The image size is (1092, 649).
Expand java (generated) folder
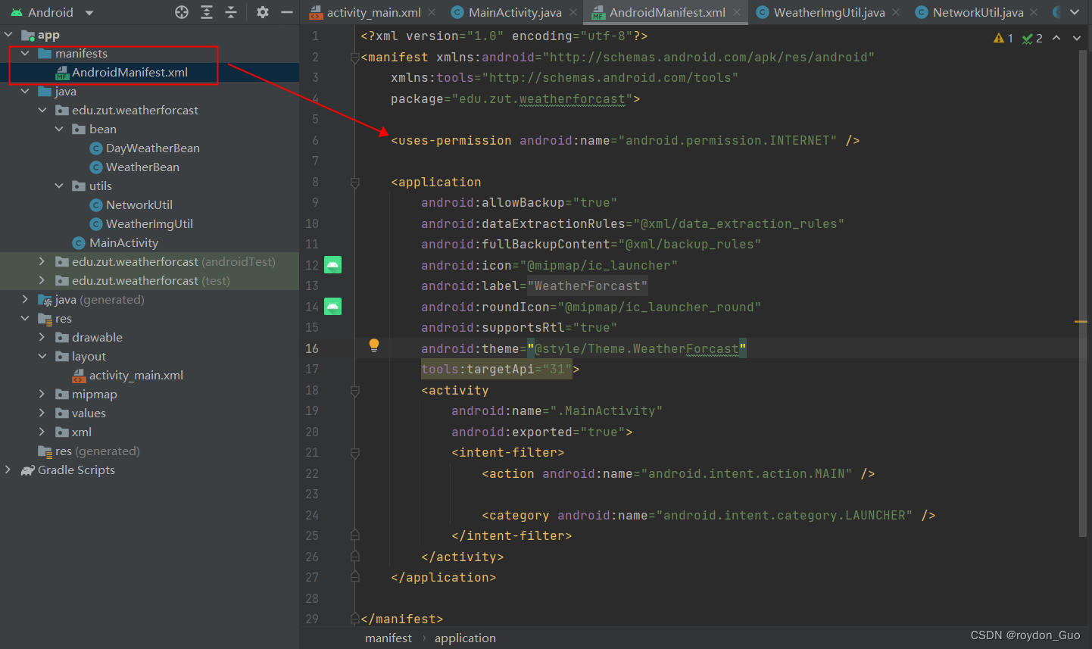(x=25, y=300)
